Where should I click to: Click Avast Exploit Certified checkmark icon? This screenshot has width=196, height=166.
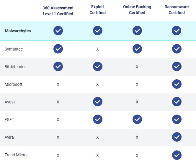(x=98, y=102)
